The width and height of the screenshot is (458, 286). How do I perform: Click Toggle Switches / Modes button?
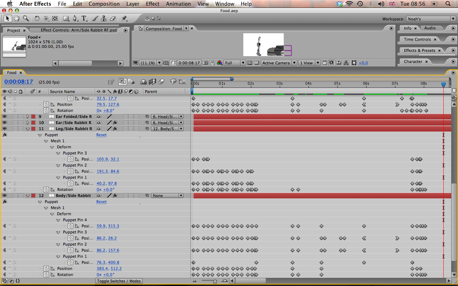pos(119,281)
